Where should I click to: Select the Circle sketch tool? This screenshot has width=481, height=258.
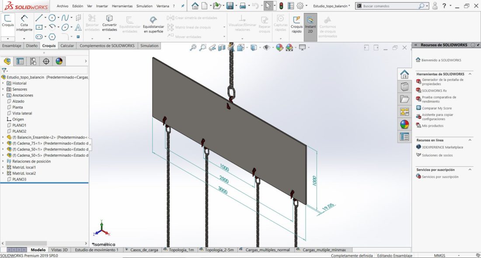click(52, 18)
